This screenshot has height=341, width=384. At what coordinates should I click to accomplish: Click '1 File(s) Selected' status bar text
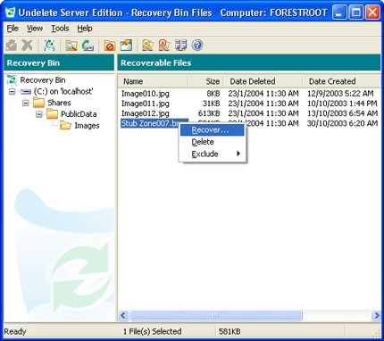point(152,331)
